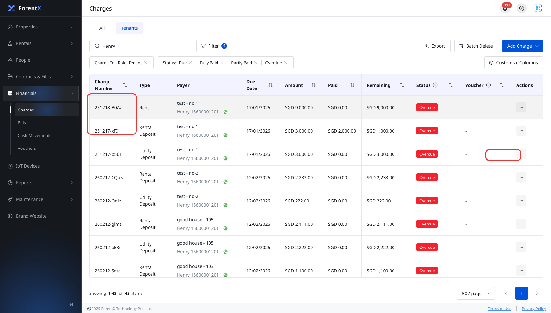Expand the IoT Devices sidebar menu
Screen dimensions: 551x313
40,166
